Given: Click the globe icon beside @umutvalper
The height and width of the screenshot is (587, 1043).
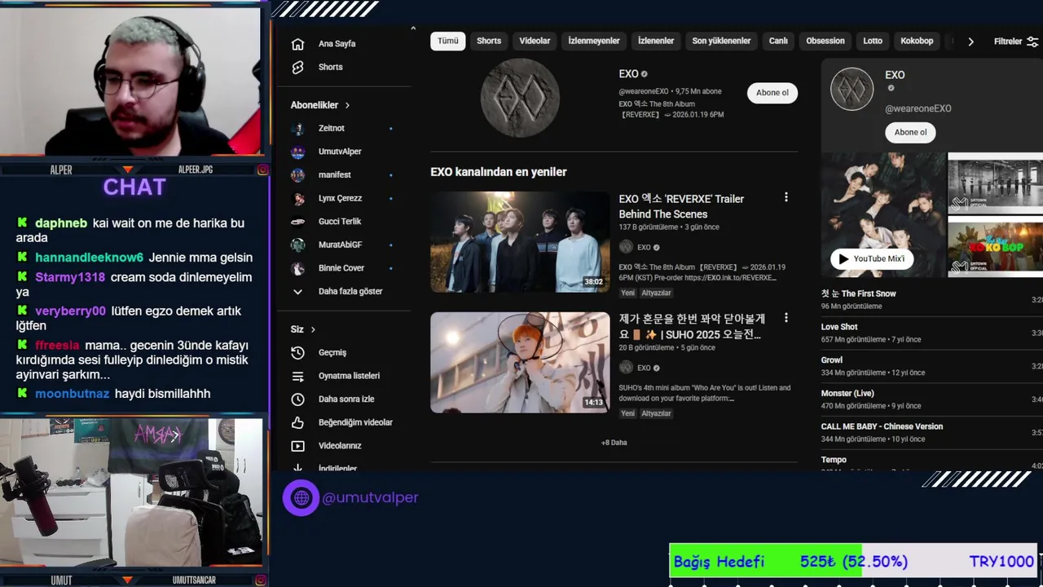Looking at the screenshot, I should pos(301,497).
